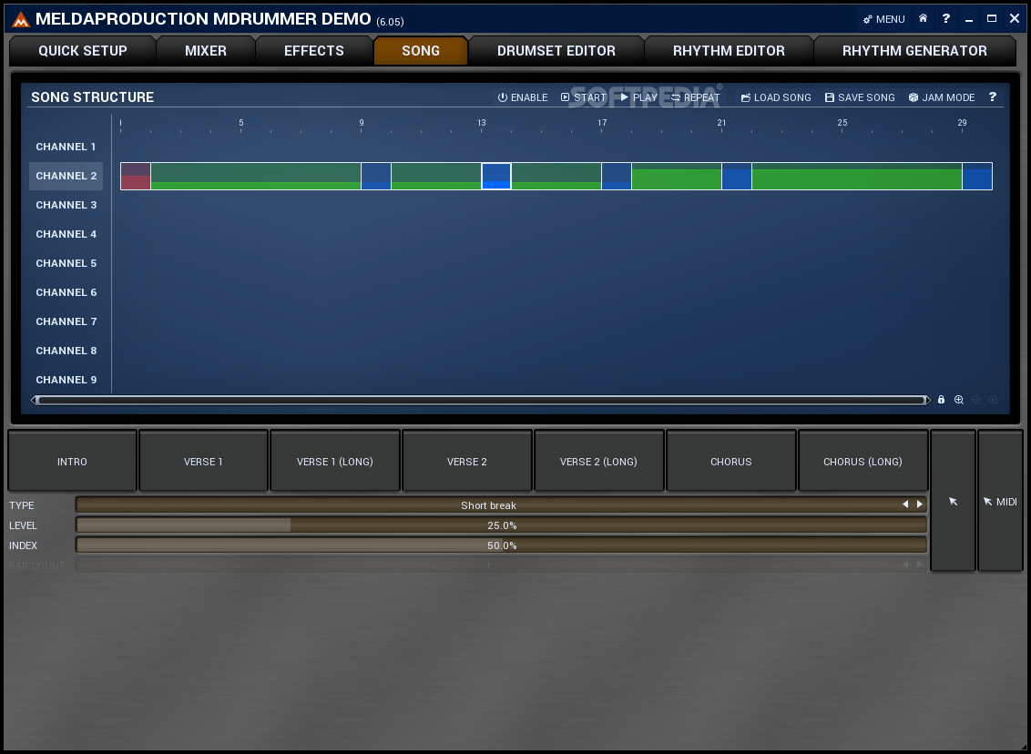Select CHANNEL 1 row label
The image size is (1031, 754).
[x=66, y=147]
